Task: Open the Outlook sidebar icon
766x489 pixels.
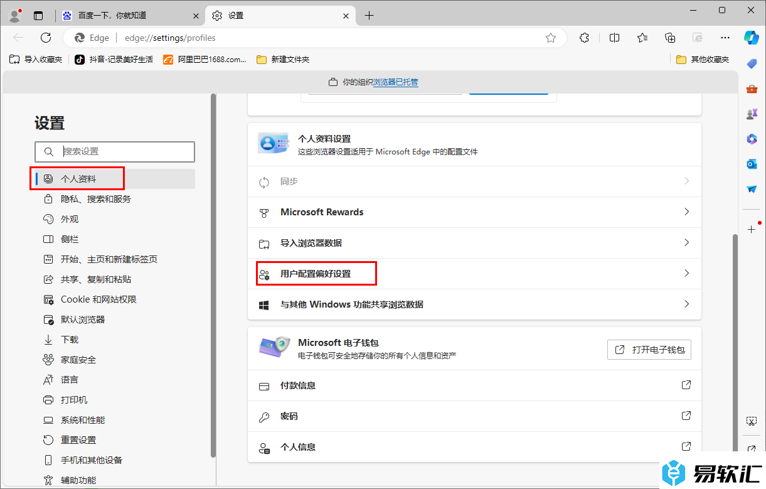Action: pos(752,164)
